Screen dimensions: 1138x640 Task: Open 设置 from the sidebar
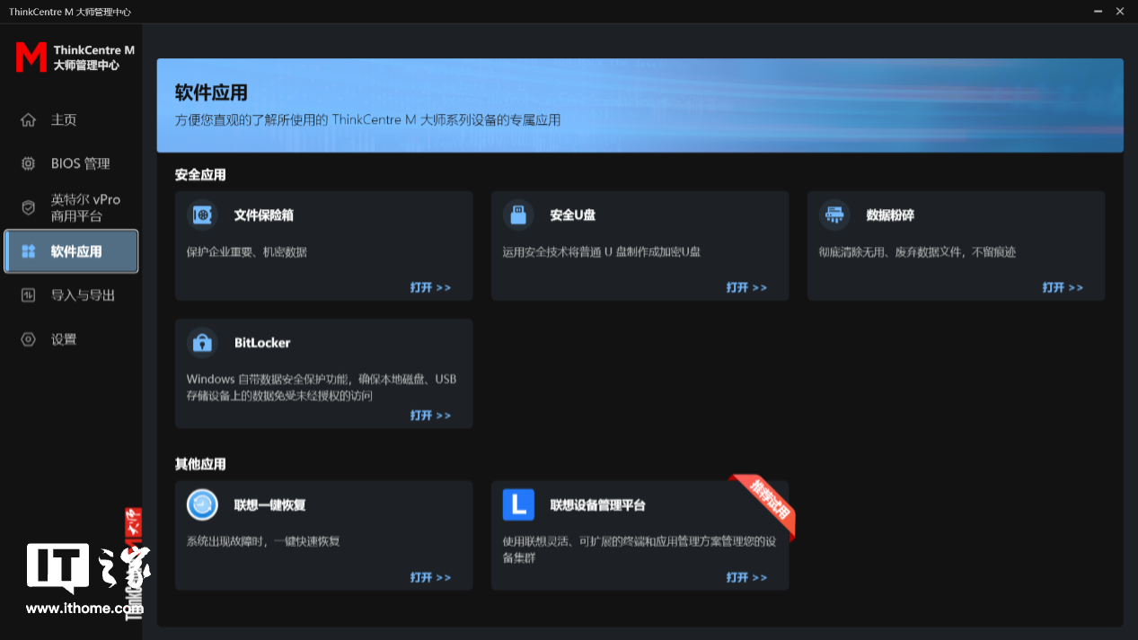(x=63, y=339)
